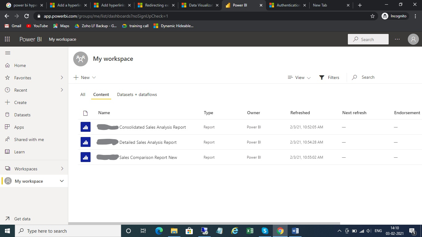Image resolution: width=422 pixels, height=237 pixels.
Task: Click the My workspace breadcrumb in header
Action: click(x=62, y=39)
